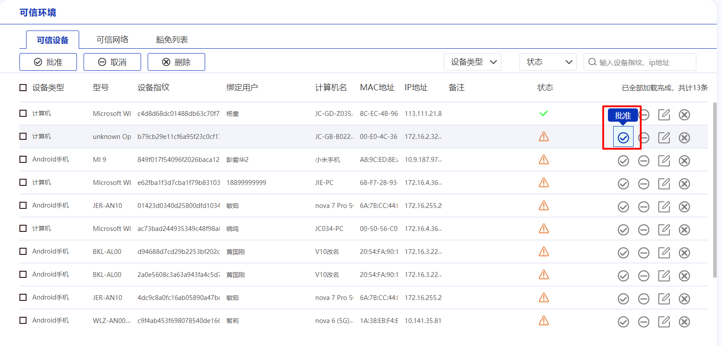
Task: Click the bound user 18899999999
Action: tap(246, 183)
